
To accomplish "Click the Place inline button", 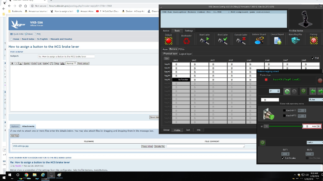I will (x=147, y=146).
